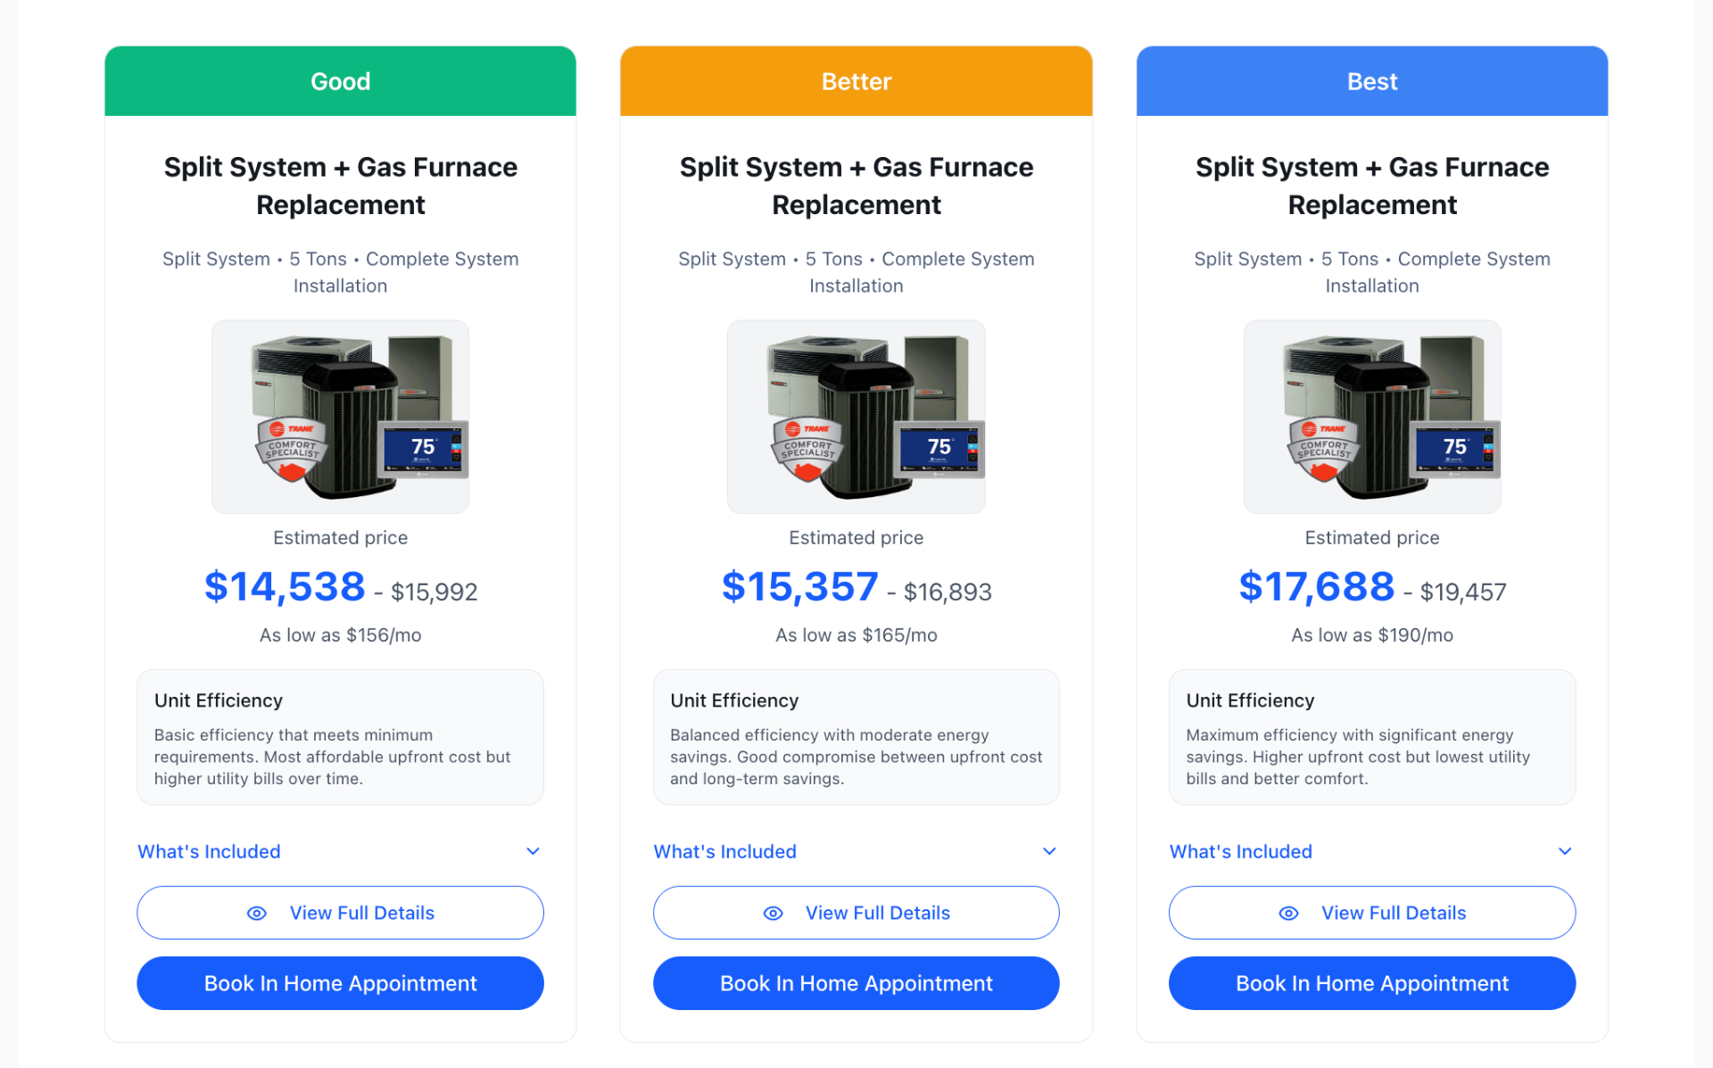
Task: View Full Details of the Good plan
Action: click(x=361, y=913)
